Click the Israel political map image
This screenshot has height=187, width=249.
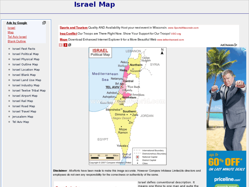127,106
